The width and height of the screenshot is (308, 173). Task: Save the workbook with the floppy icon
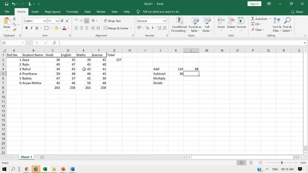(x=6, y=4)
